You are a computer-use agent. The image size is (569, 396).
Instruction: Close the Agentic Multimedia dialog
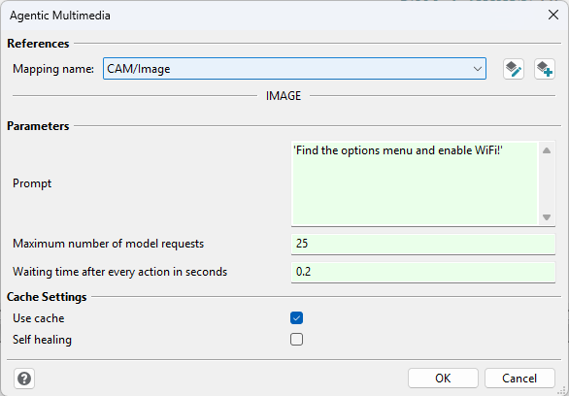coord(553,16)
